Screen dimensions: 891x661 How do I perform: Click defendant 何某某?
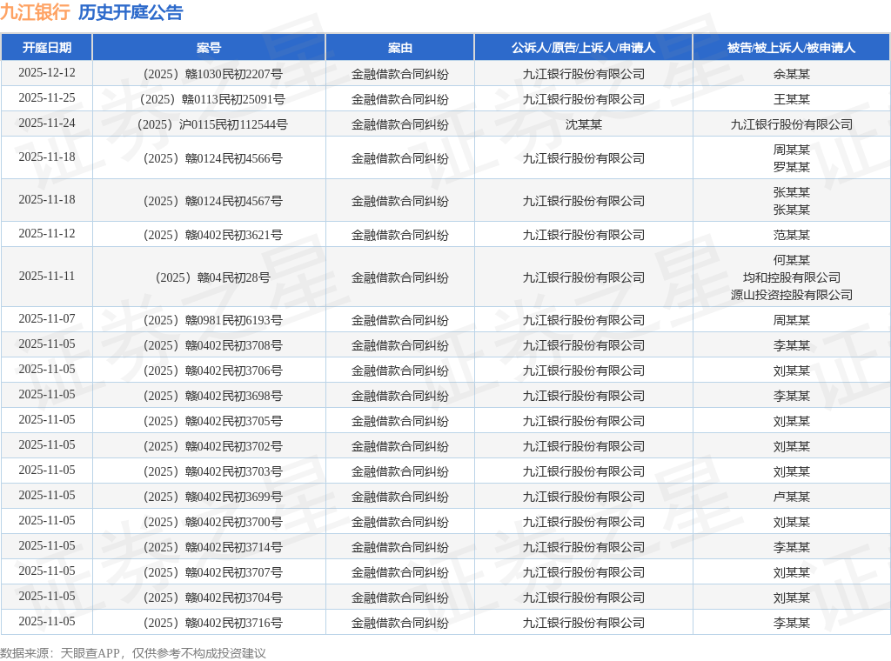click(791, 260)
